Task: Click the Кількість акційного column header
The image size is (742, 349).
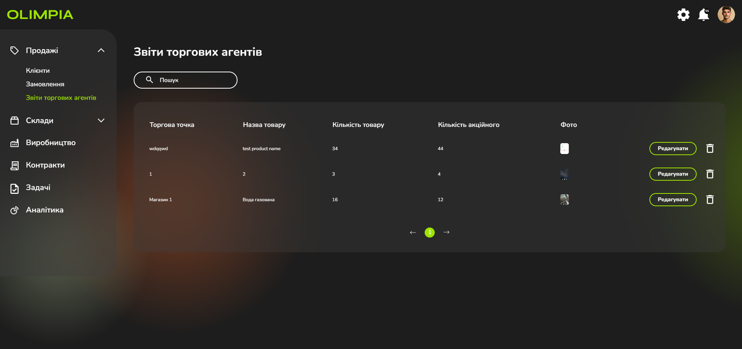Action: (468, 125)
